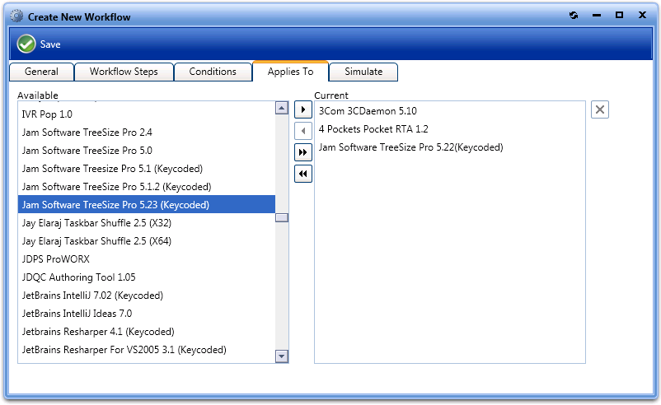661x405 pixels.
Task: Remove all items with double left arrow
Action: (x=303, y=174)
